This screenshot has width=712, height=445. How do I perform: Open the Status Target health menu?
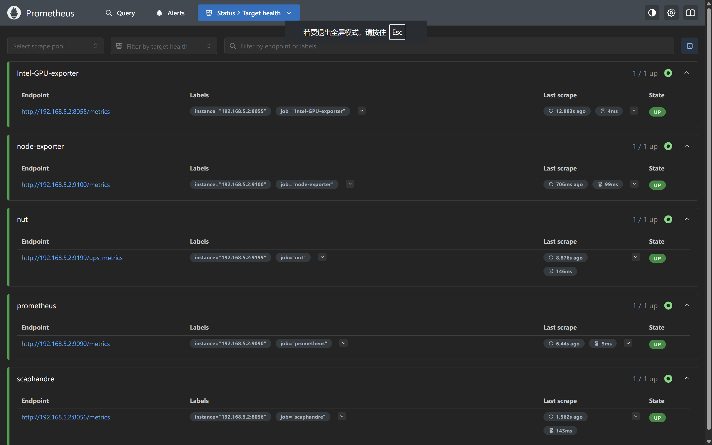[x=249, y=13]
